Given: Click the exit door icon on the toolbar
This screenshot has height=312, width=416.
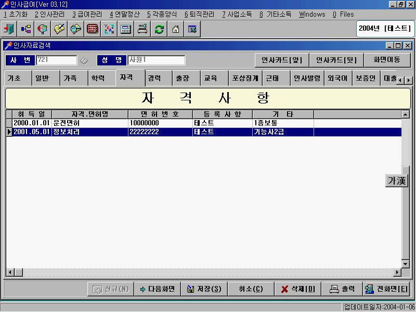Looking at the screenshot, I should point(9,29).
